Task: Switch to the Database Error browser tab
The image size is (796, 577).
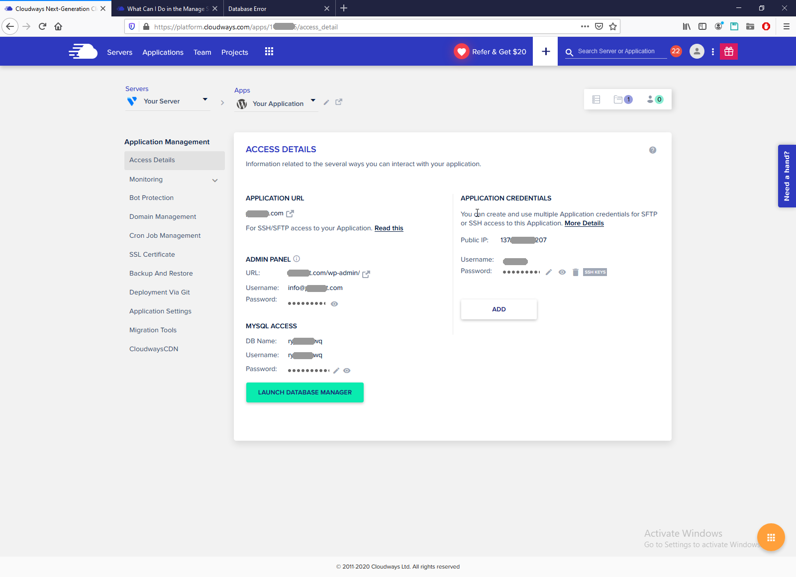Action: (279, 8)
